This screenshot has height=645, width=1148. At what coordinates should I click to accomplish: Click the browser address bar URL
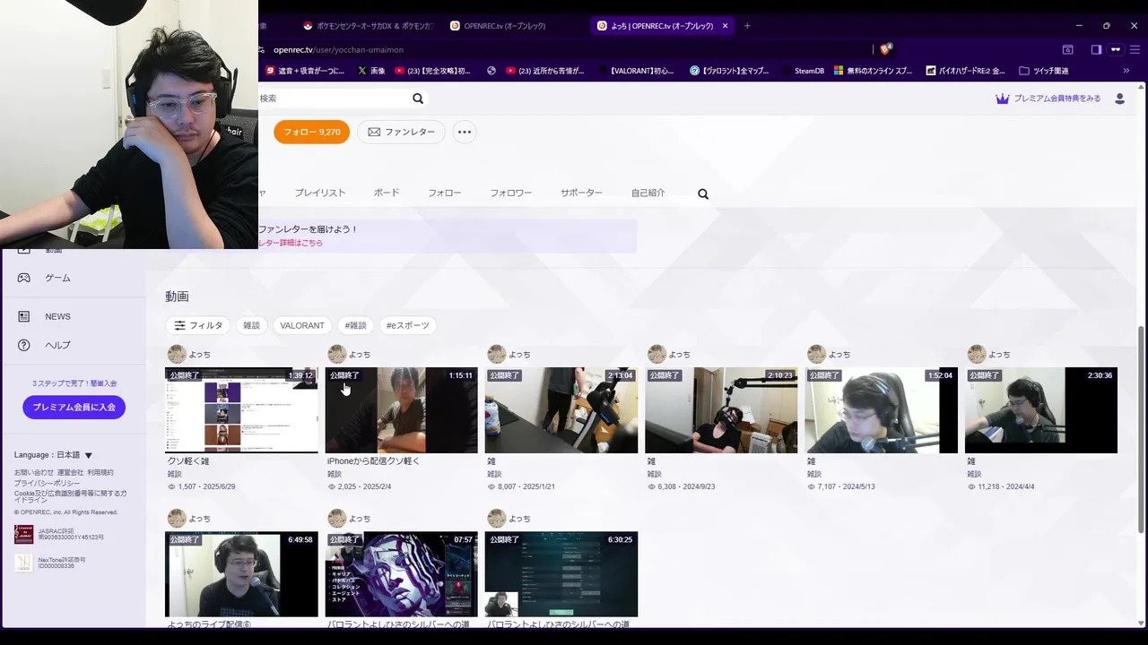coord(338,50)
